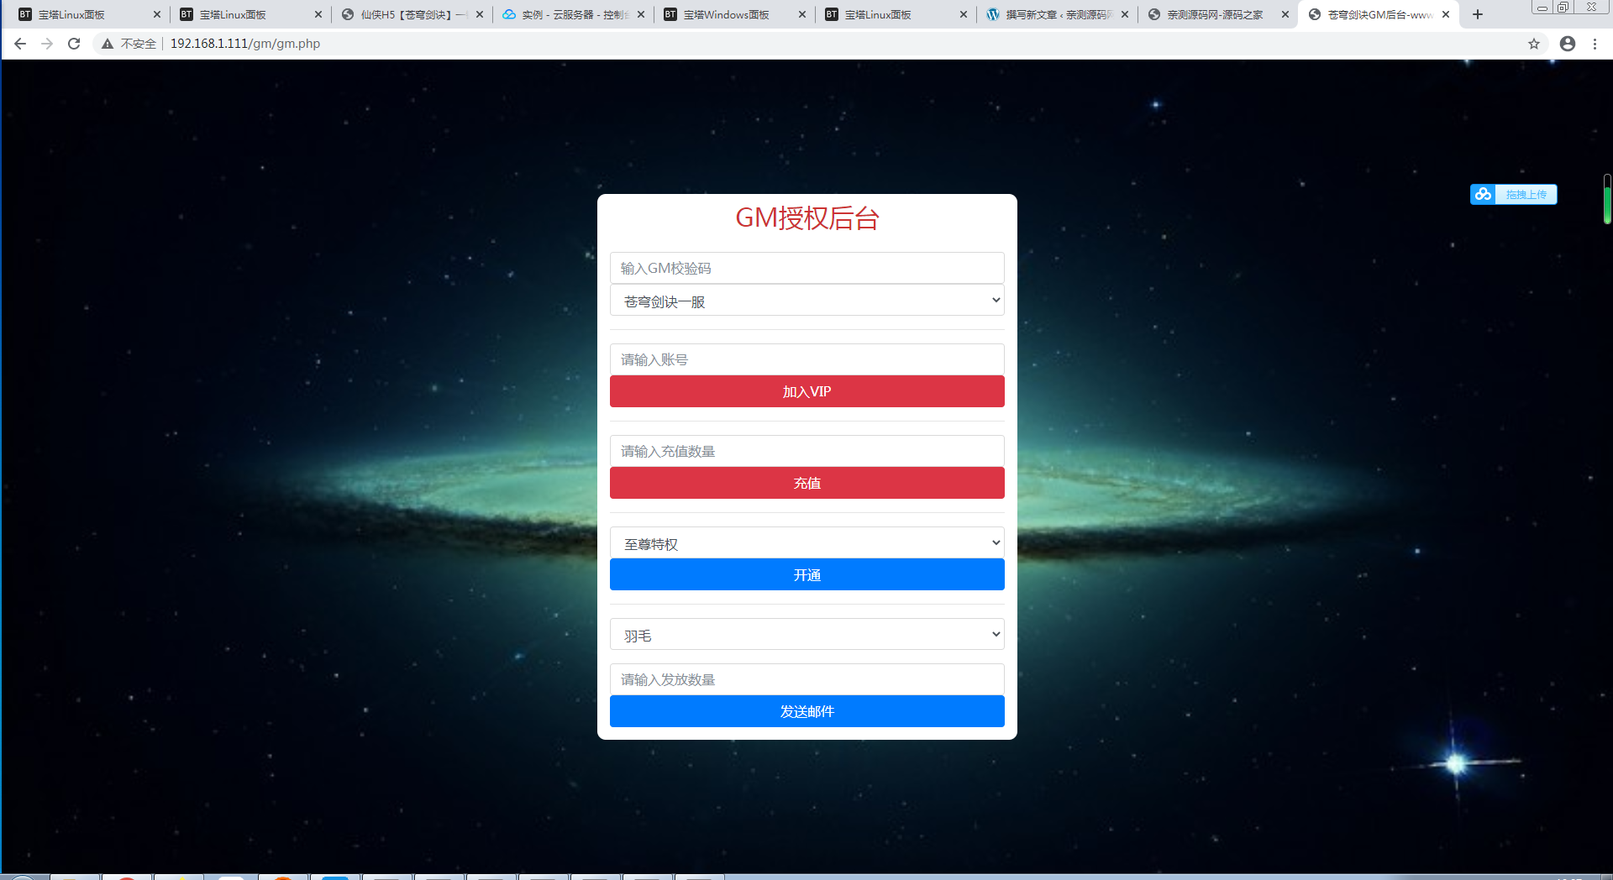Open the 羽毛 item dropdown
The width and height of the screenshot is (1613, 880).
point(807,635)
